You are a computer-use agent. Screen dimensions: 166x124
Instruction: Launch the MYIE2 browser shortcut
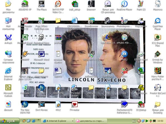(x=124, y=54)
